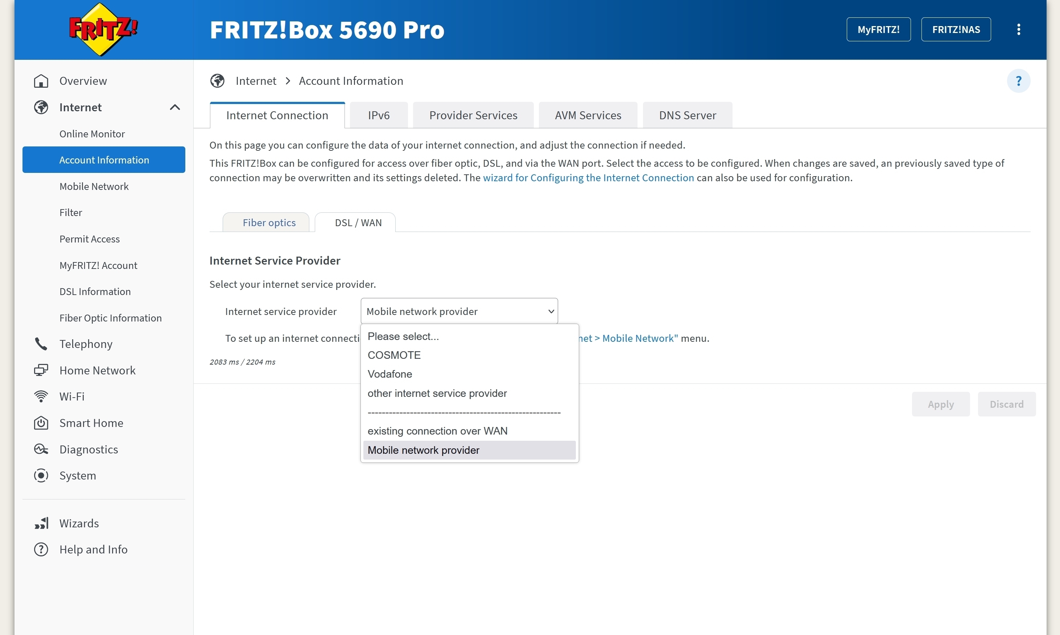Click the Wizards bars icon
This screenshot has height=635, width=1060.
(x=41, y=523)
